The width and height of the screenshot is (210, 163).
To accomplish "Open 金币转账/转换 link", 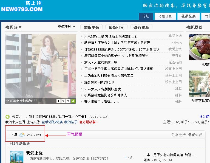I will point(52,122).
